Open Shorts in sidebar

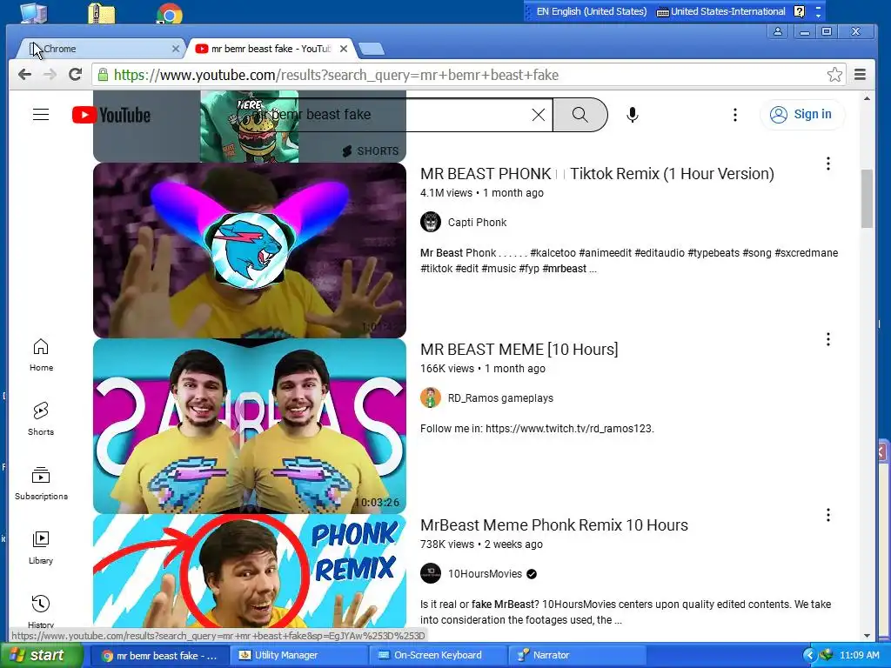coord(41,419)
